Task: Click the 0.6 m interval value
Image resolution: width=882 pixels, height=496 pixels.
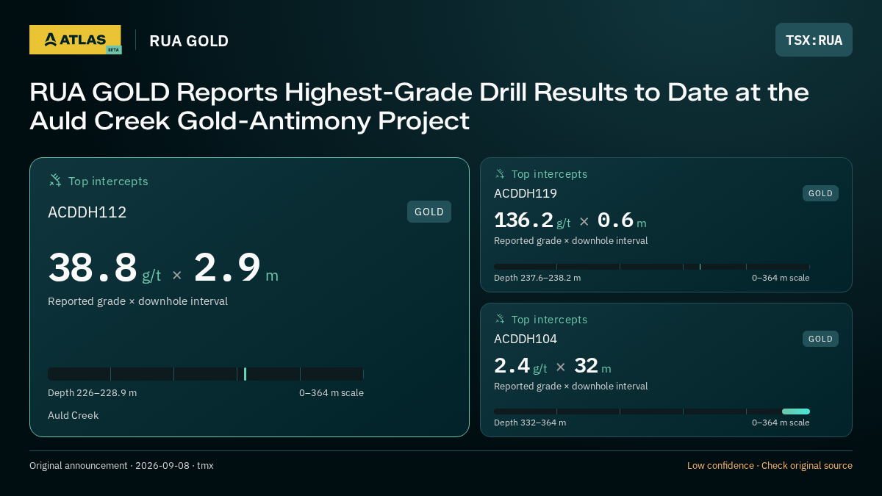Action: click(x=622, y=220)
